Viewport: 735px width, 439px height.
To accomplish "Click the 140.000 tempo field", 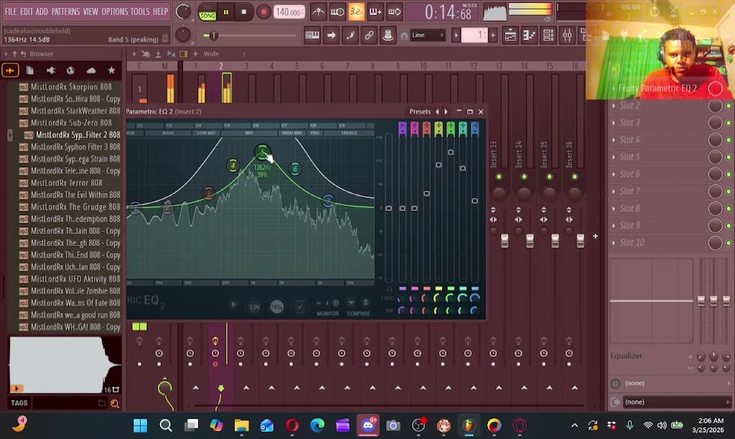I will coord(288,12).
